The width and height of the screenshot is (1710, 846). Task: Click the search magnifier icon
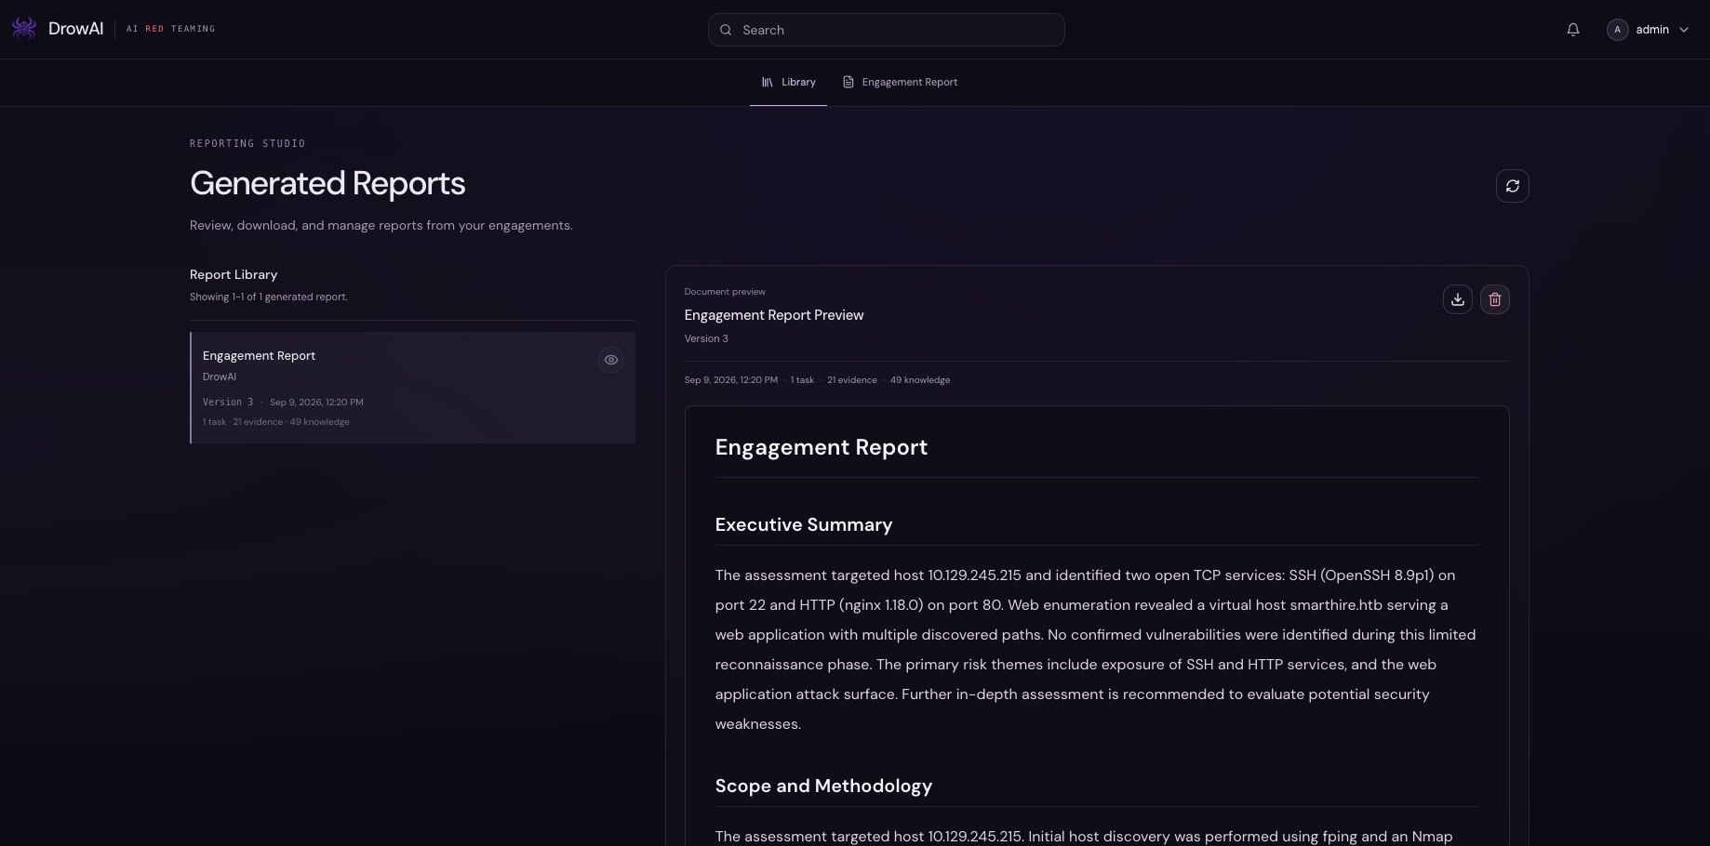(726, 30)
